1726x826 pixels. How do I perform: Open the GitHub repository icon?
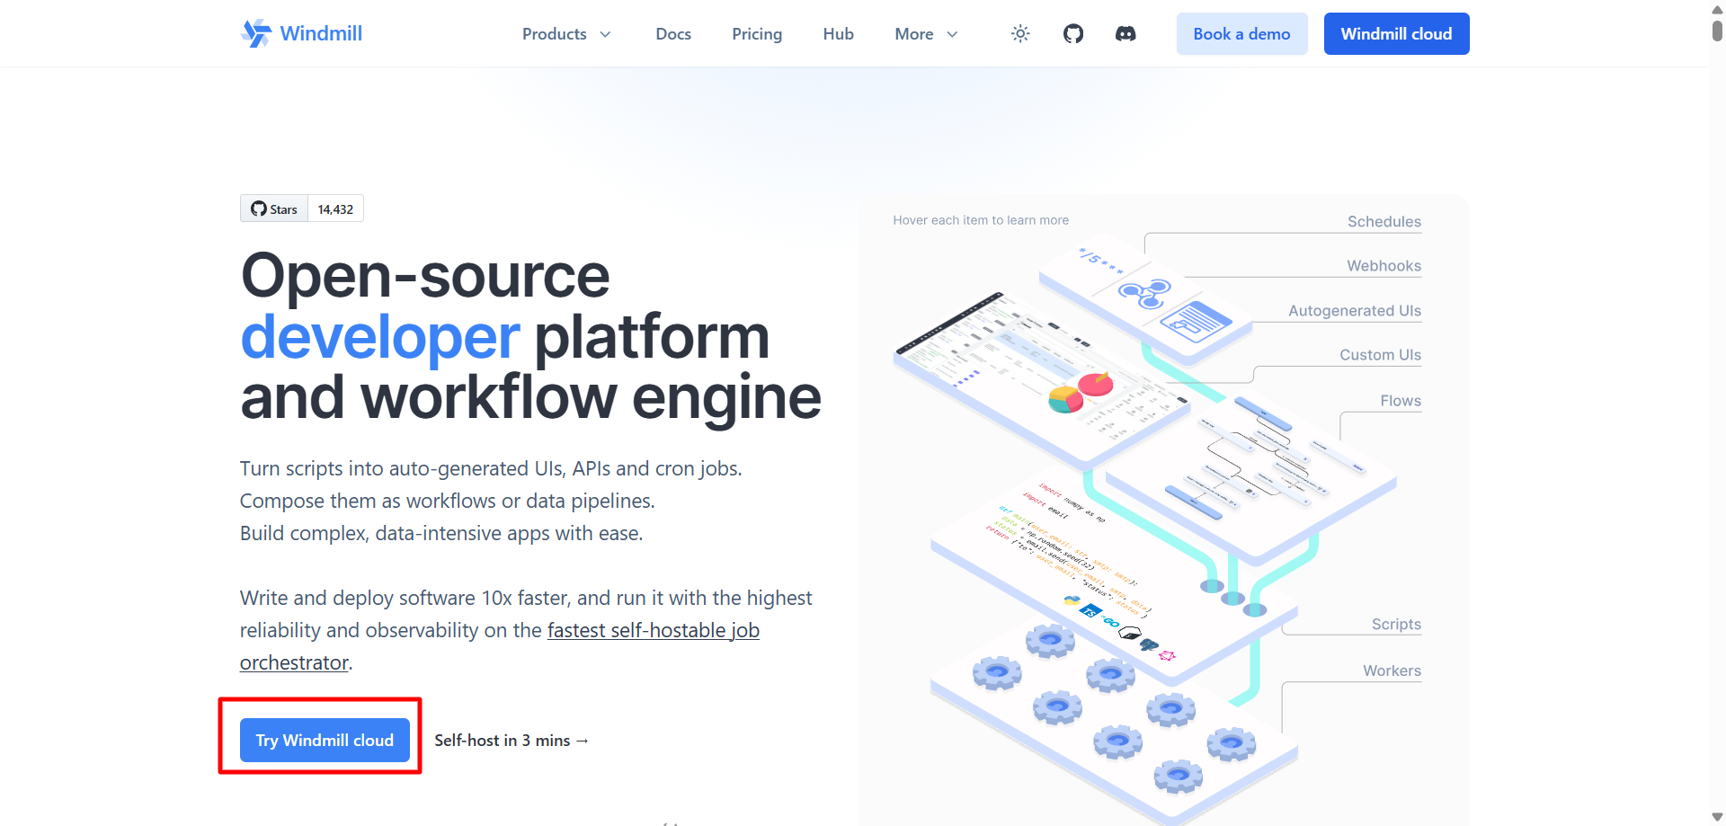point(1073,34)
